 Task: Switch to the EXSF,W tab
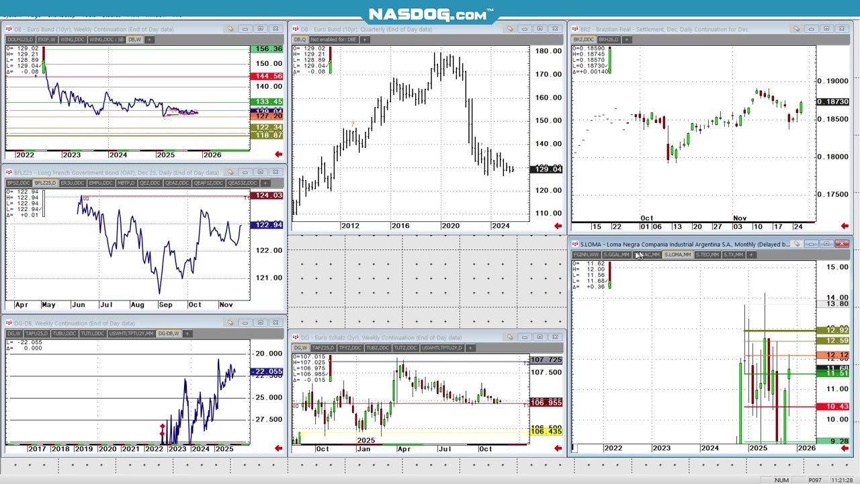click(x=46, y=40)
